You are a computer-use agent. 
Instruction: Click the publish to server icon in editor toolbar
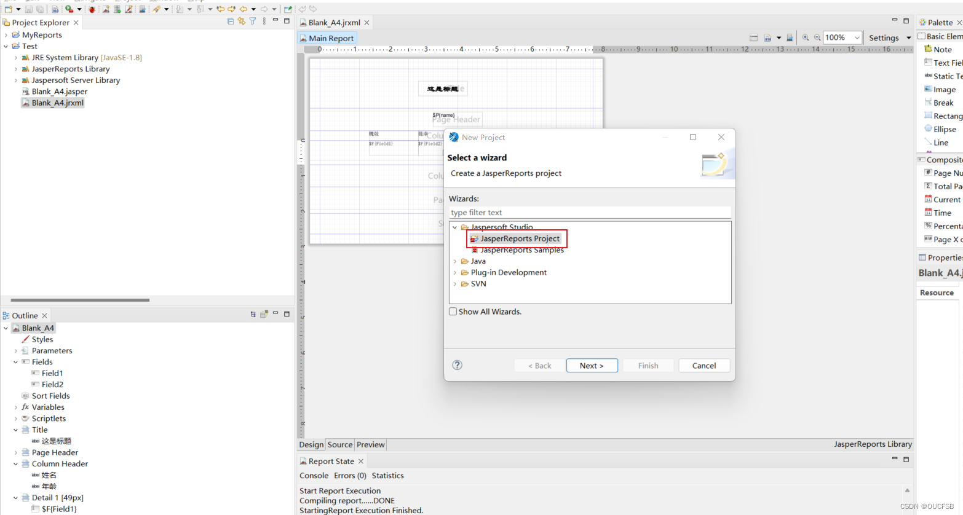click(x=790, y=37)
